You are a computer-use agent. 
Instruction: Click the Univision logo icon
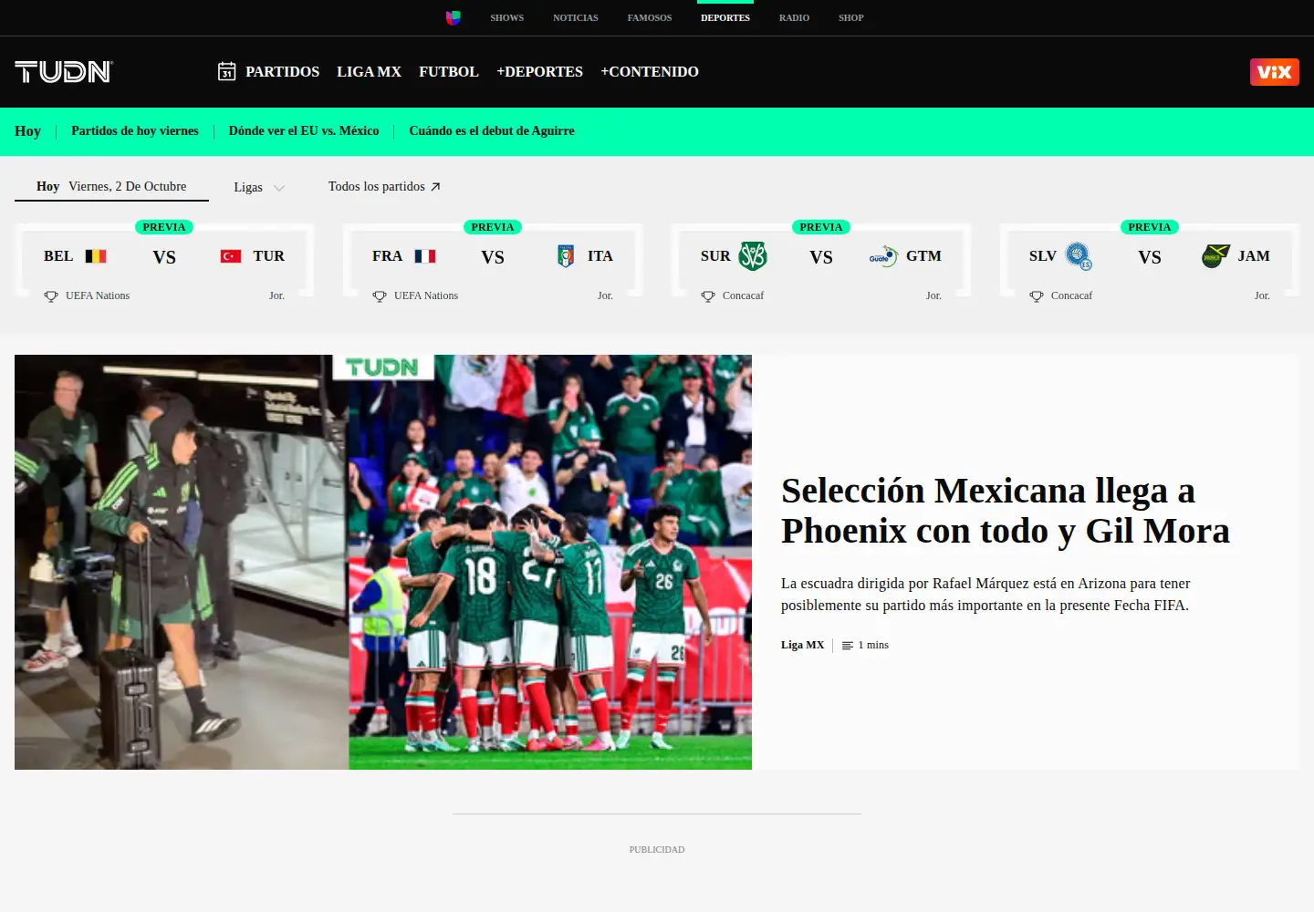[x=454, y=17]
